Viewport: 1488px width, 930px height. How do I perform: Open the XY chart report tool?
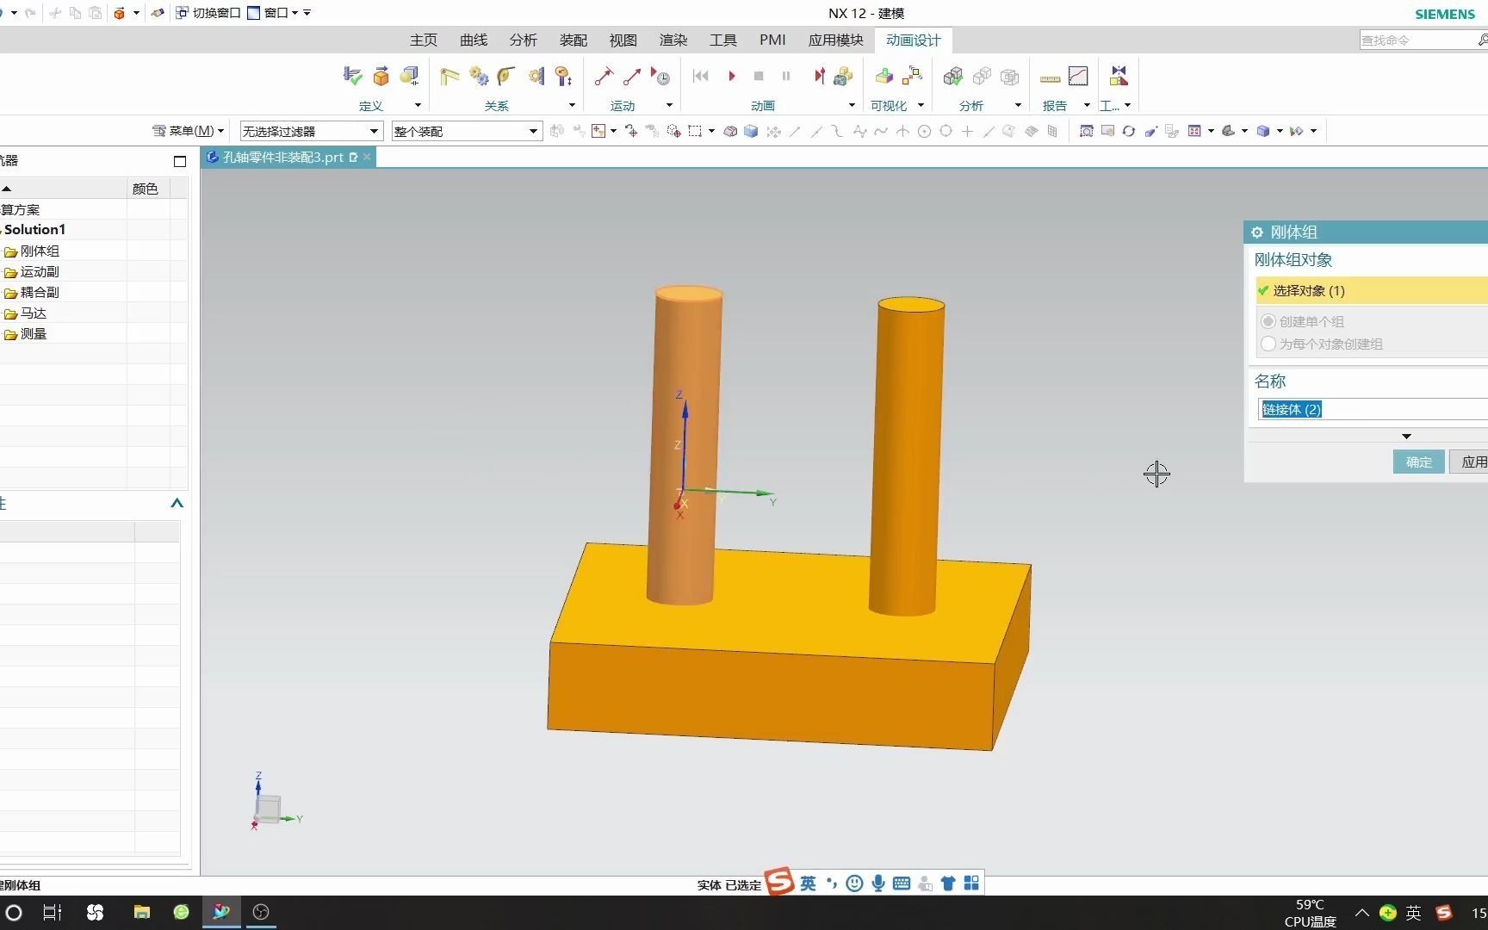click(x=1078, y=76)
